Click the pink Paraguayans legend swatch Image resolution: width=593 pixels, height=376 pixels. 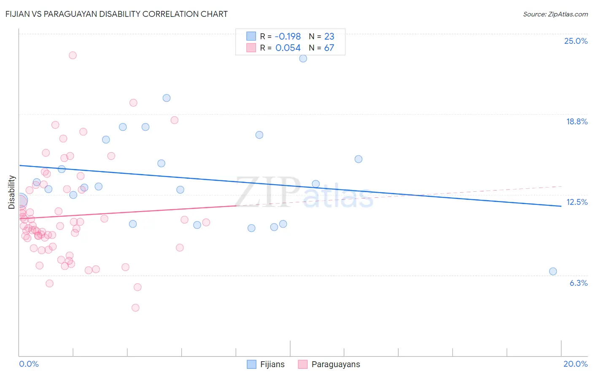coord(302,364)
